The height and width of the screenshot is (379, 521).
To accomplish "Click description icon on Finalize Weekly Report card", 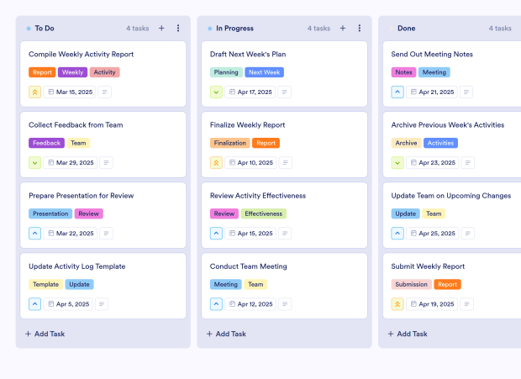I will click(287, 163).
